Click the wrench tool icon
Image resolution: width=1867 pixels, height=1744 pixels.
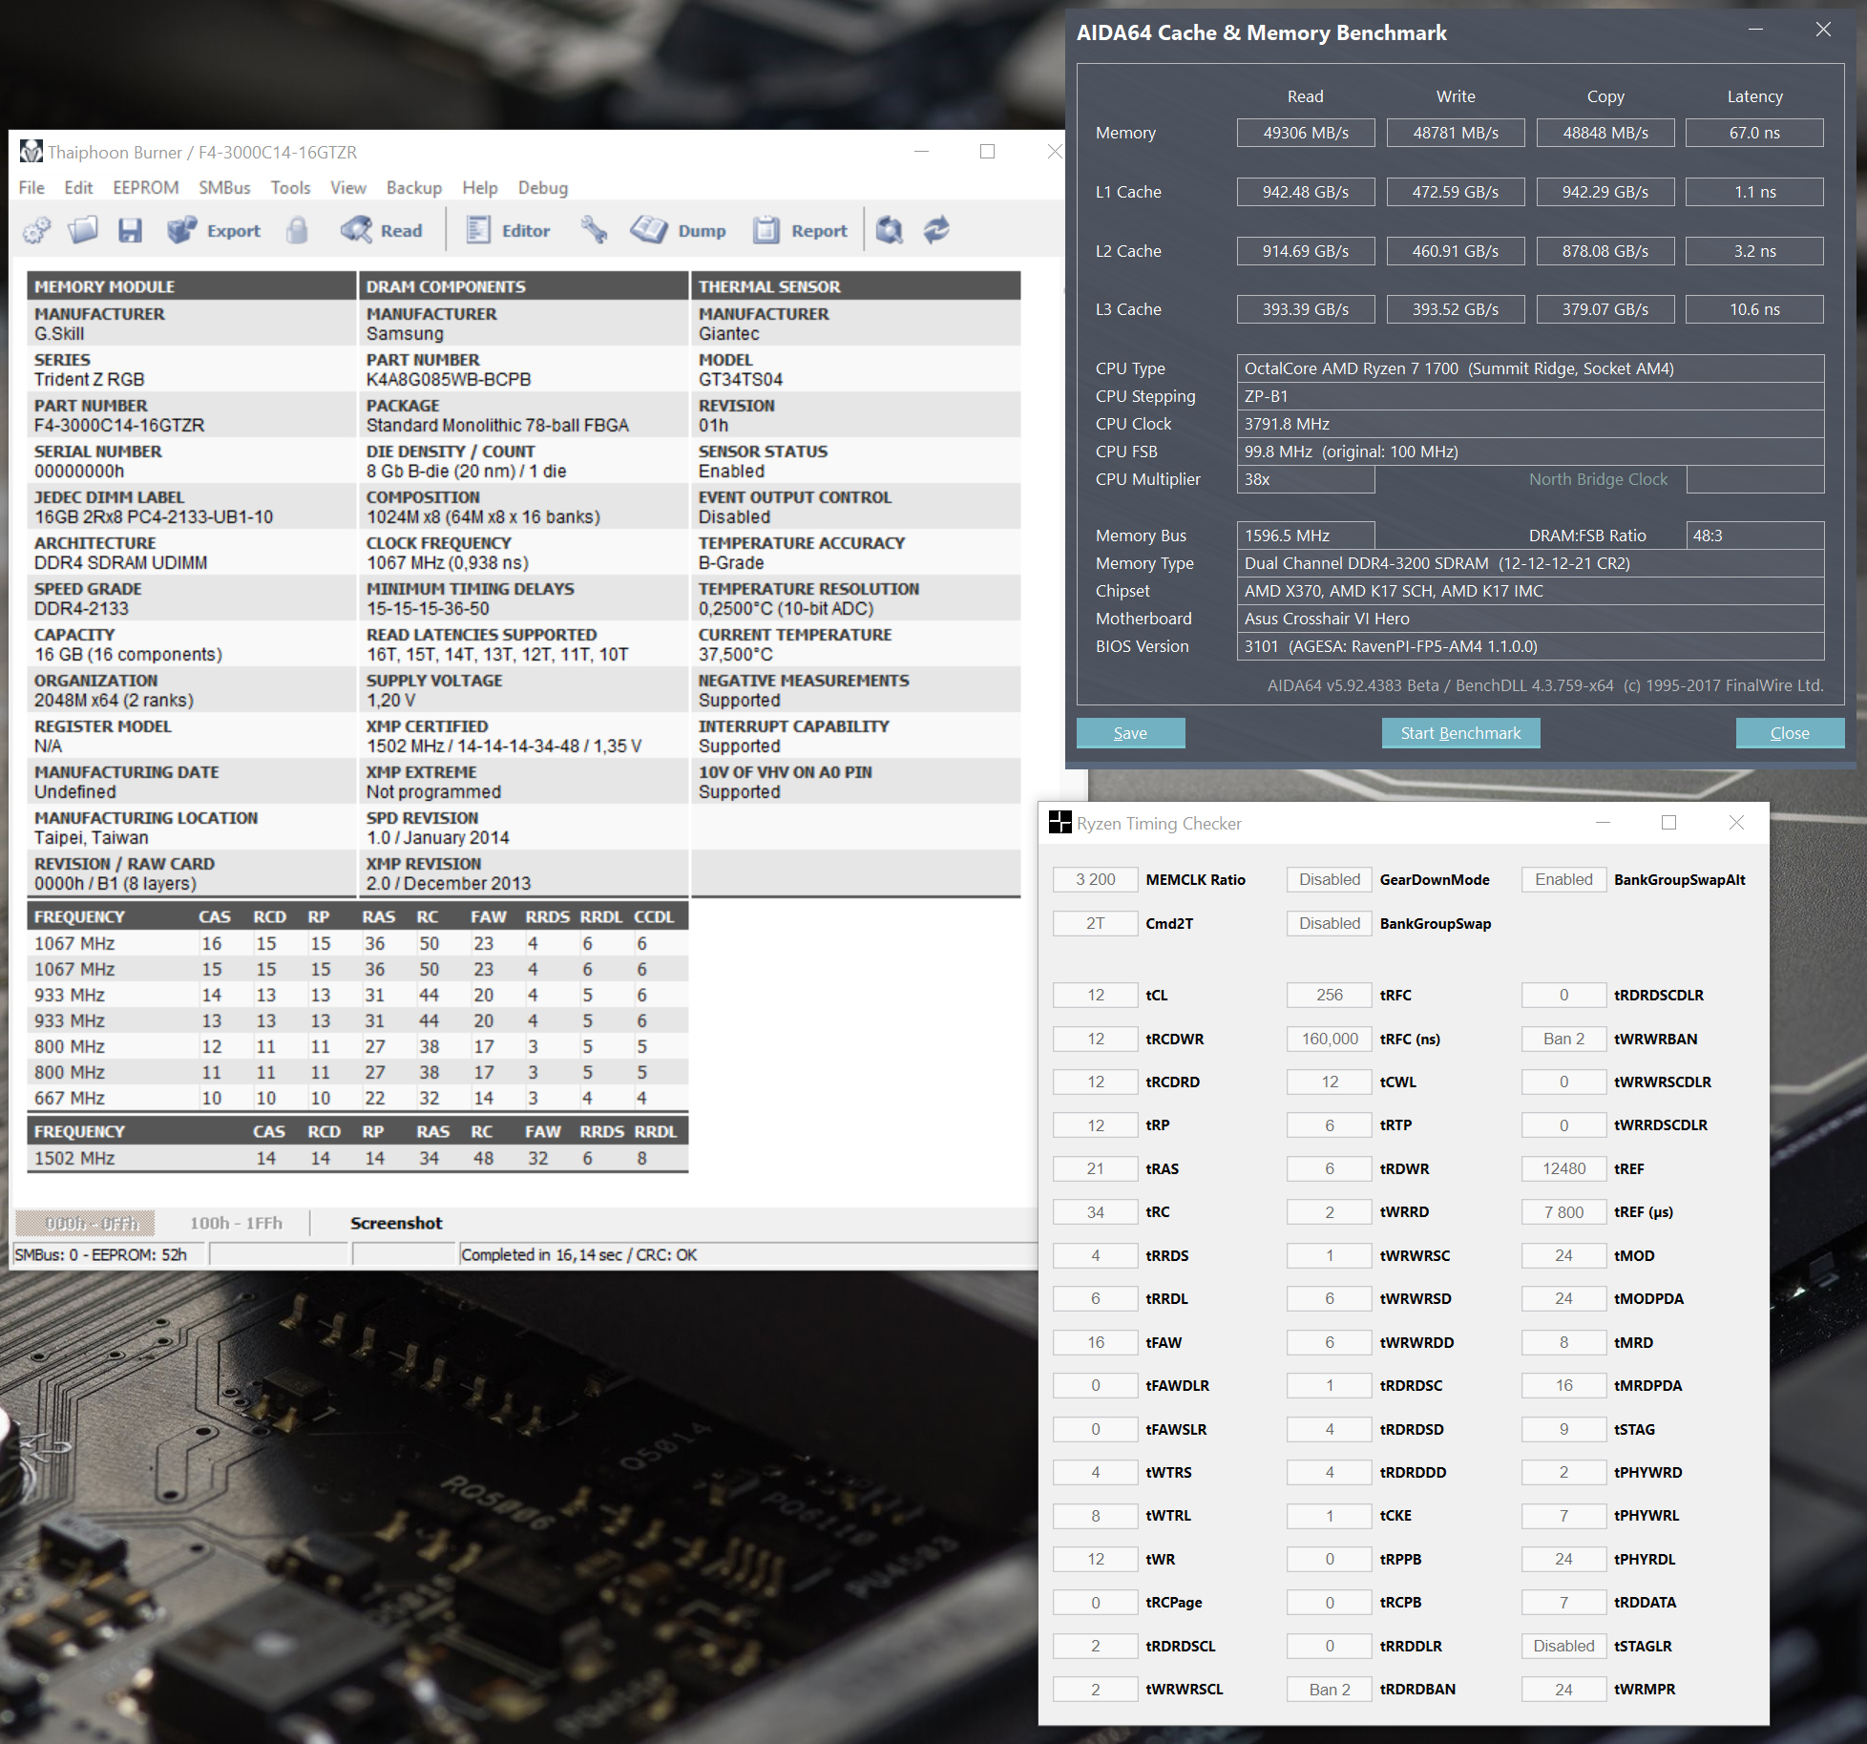[x=594, y=230]
